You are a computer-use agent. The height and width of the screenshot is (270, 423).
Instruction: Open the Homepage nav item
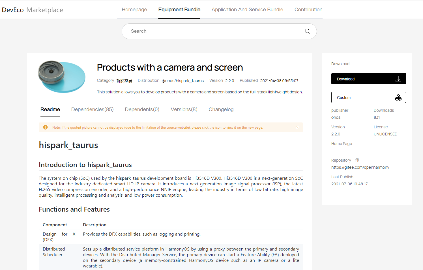coord(134,10)
